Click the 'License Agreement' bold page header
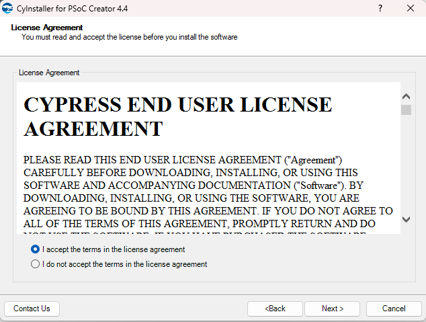 (47, 28)
